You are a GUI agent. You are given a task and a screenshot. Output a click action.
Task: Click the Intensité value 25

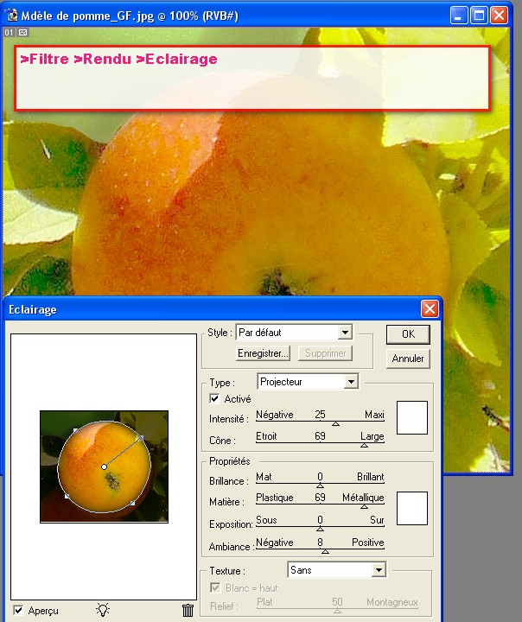point(320,415)
